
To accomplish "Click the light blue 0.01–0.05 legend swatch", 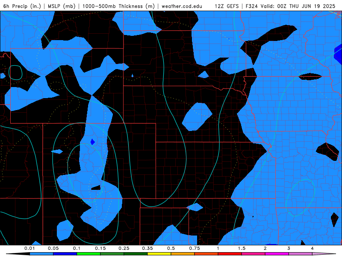I will pos(41,254).
